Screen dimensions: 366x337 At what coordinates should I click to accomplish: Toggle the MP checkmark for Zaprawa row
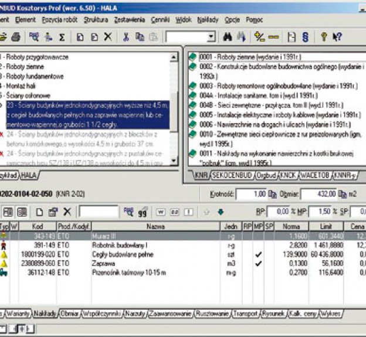click(258, 264)
